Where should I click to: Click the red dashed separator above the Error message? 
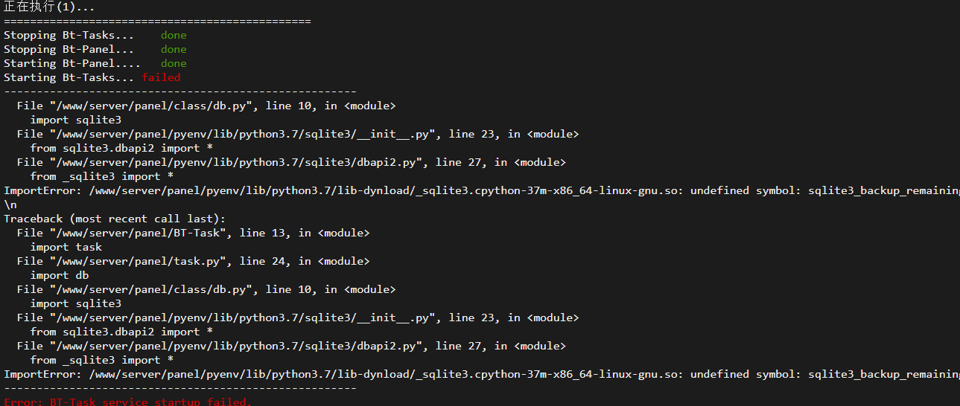[x=180, y=388]
